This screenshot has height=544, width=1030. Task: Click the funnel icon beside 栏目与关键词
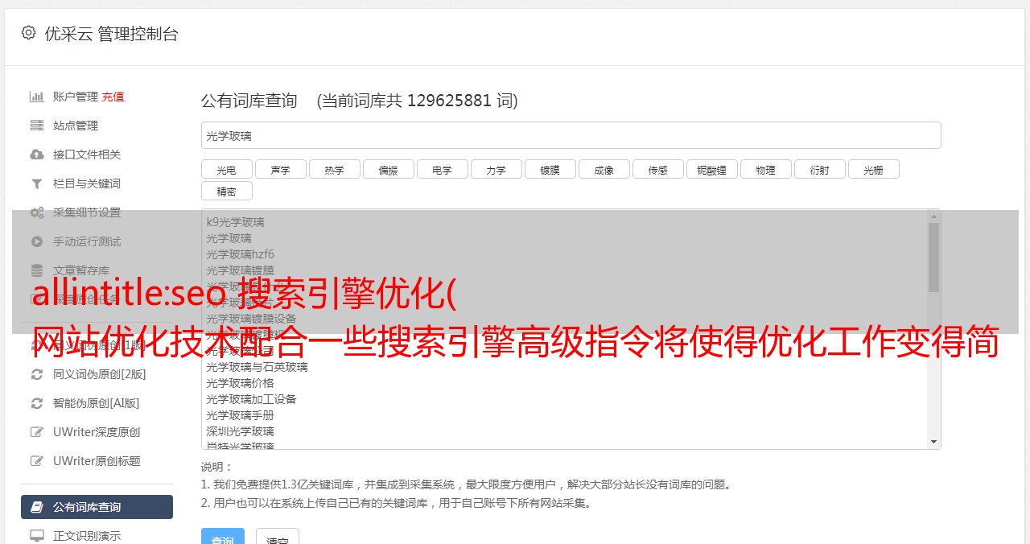click(x=37, y=183)
